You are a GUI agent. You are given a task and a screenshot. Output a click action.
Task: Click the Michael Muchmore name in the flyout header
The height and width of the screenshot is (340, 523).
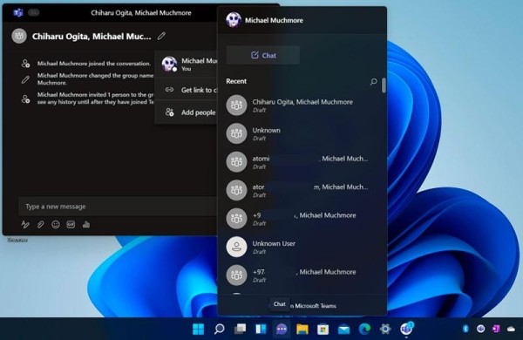pos(274,20)
